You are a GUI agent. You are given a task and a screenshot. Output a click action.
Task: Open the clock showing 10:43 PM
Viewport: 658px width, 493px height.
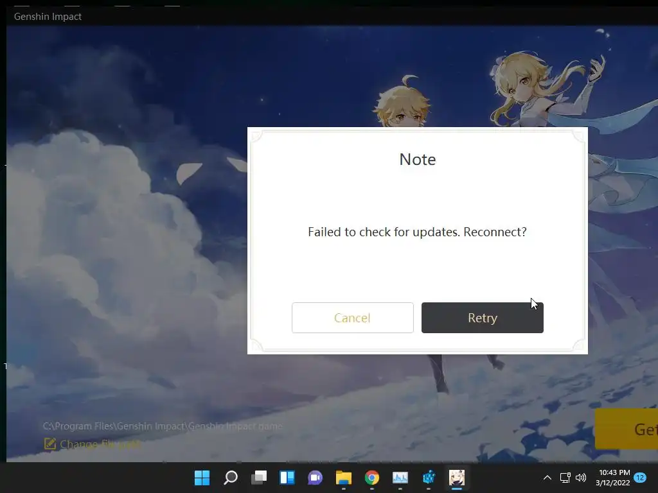click(x=612, y=478)
